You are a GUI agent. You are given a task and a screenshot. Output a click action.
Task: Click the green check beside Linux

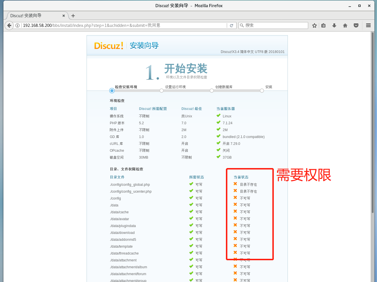point(218,116)
